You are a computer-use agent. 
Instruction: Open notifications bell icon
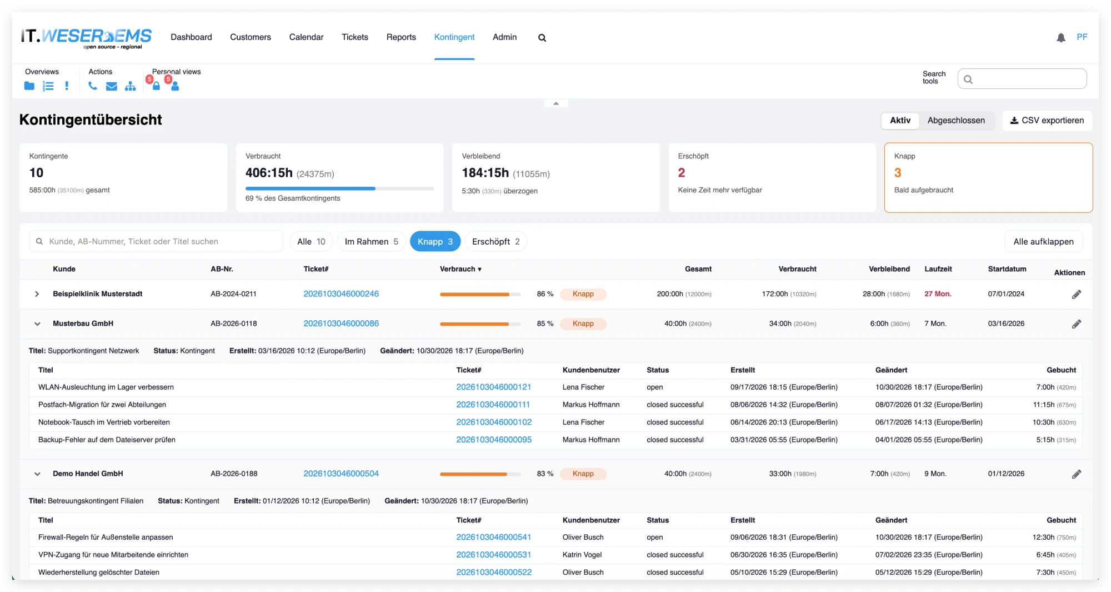pyautogui.click(x=1061, y=38)
